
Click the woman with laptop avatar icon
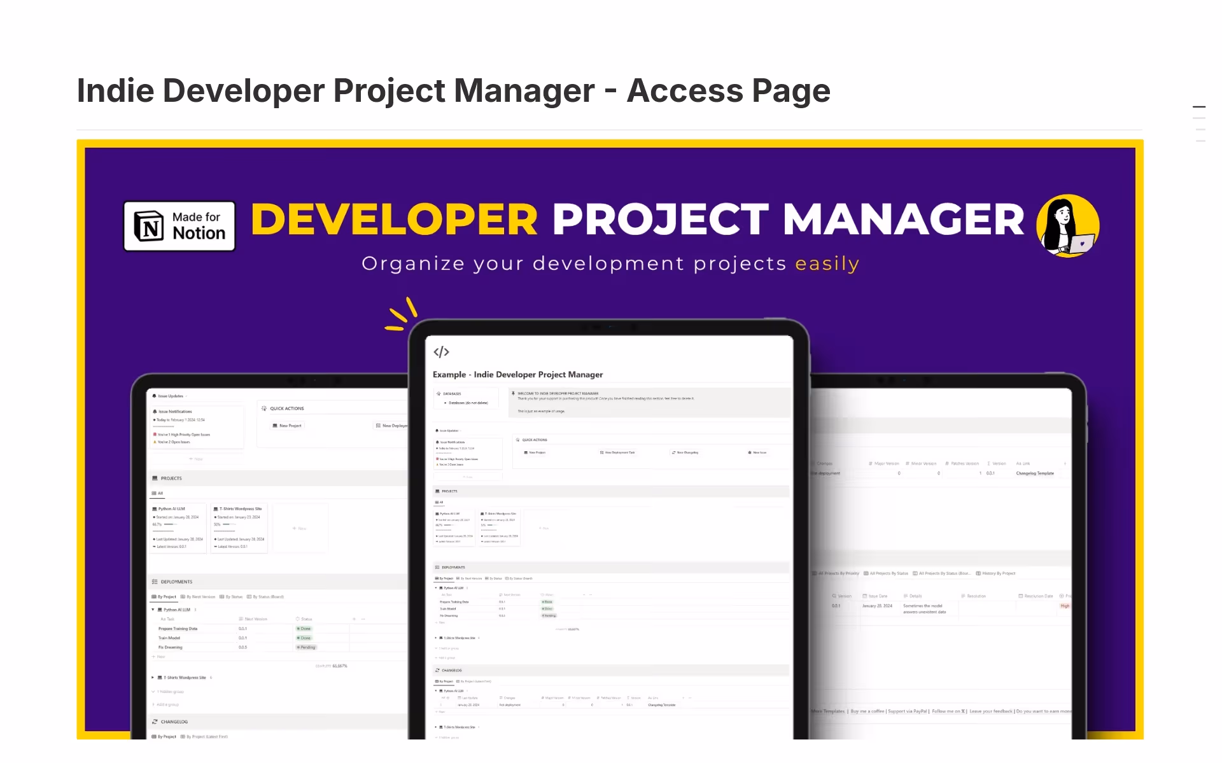(1067, 227)
